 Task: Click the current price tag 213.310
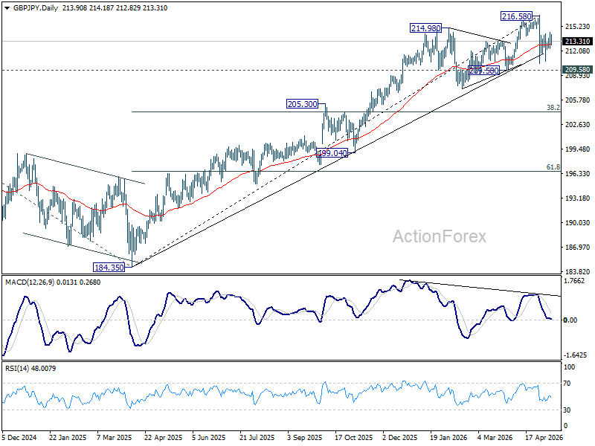pyautogui.click(x=577, y=41)
